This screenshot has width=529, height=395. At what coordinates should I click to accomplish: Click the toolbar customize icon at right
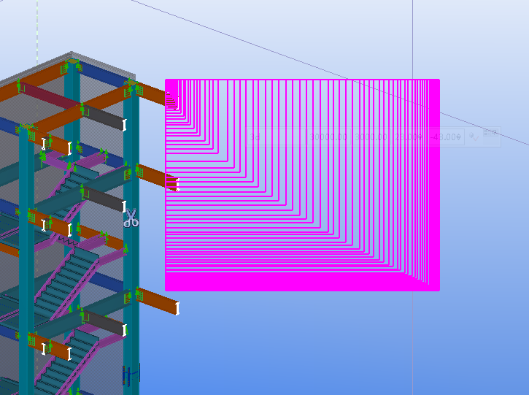pyautogui.click(x=490, y=132)
